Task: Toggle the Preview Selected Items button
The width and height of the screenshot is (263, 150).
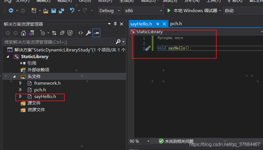Action: click(x=96, y=33)
